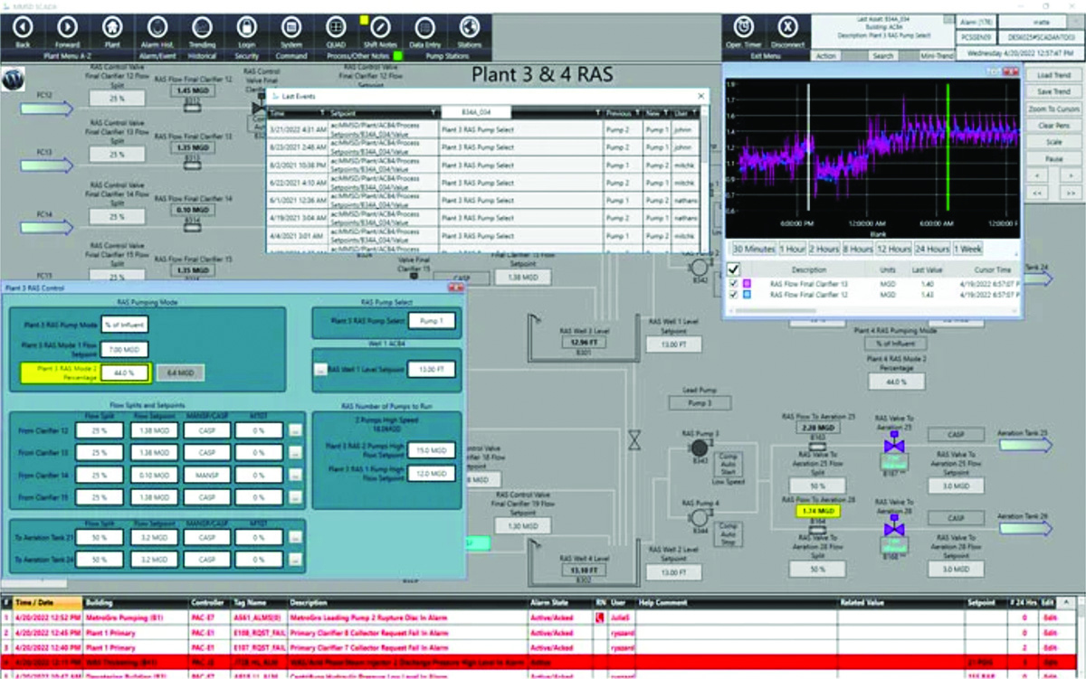Edit Plant 3 RAS Mode 2 Percentage field
The image size is (1086, 679).
(x=123, y=372)
